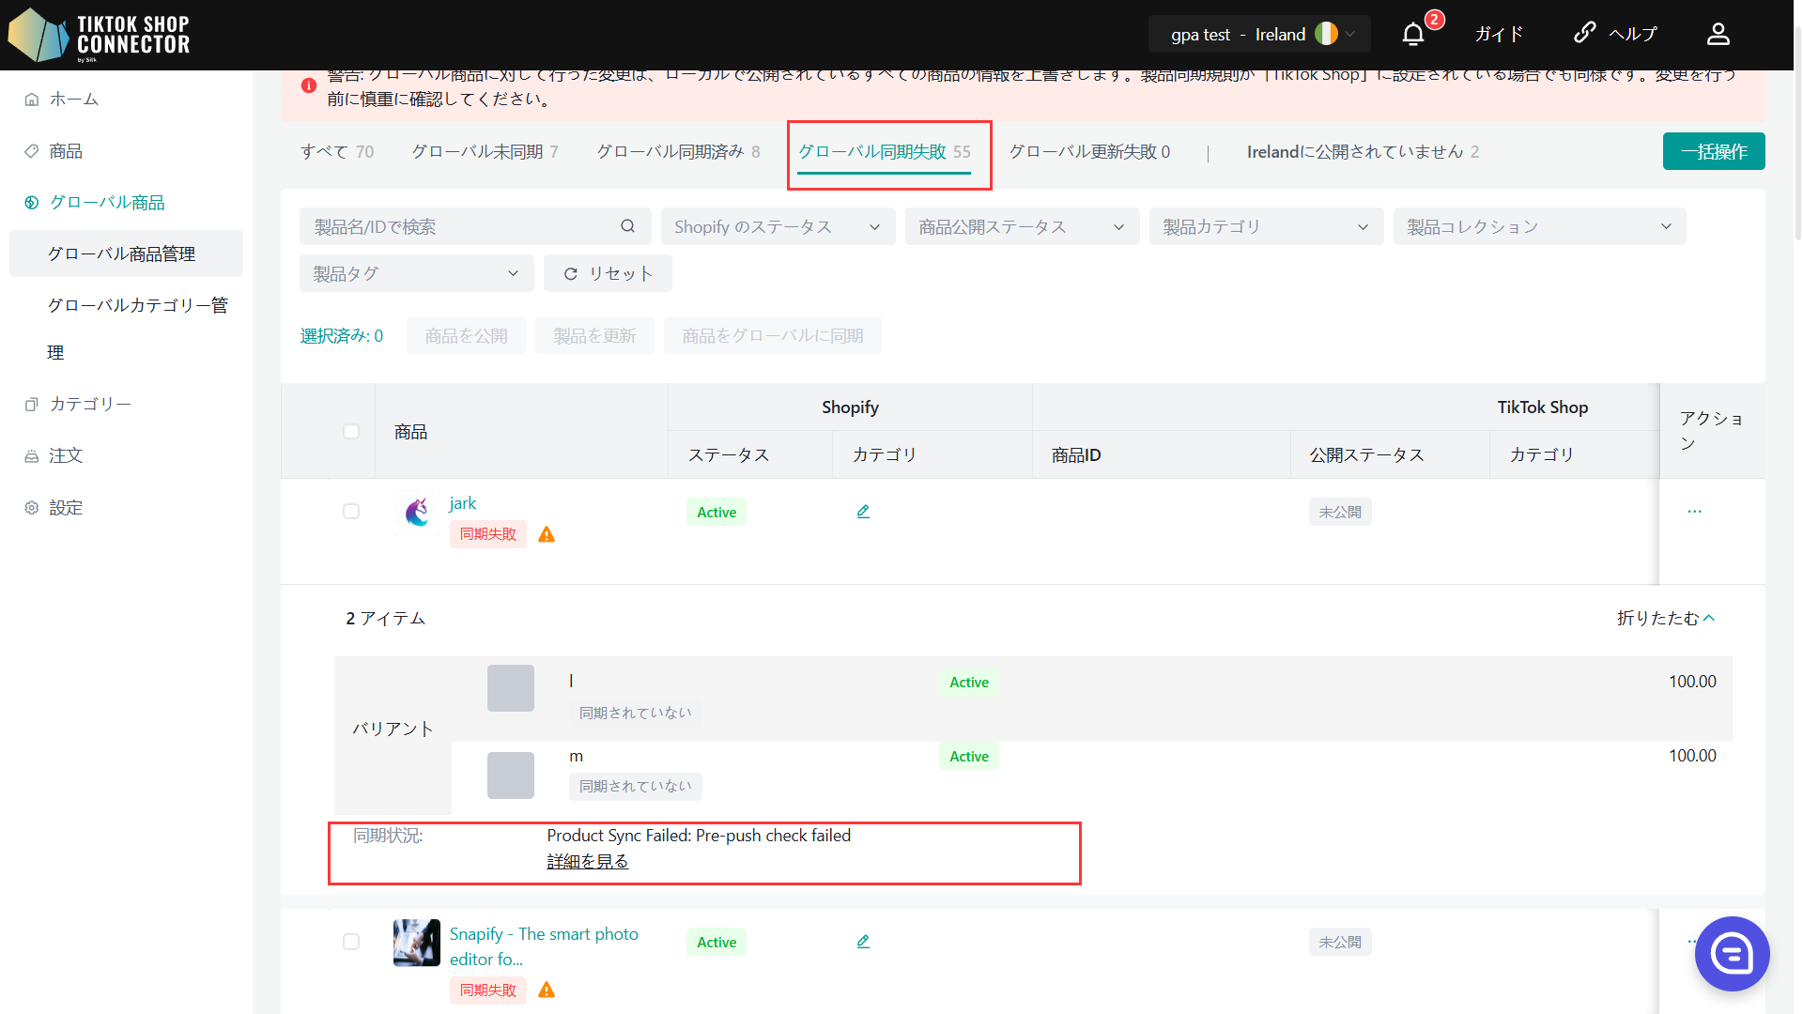
Task: Go to ホーム in the sidebar
Action: [x=126, y=99]
